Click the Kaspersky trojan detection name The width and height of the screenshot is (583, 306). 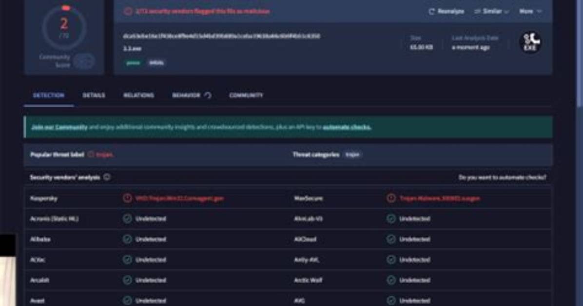click(x=179, y=198)
